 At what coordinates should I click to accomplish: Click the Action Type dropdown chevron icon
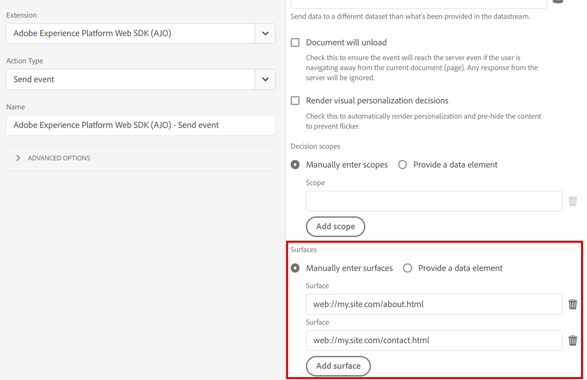point(265,79)
